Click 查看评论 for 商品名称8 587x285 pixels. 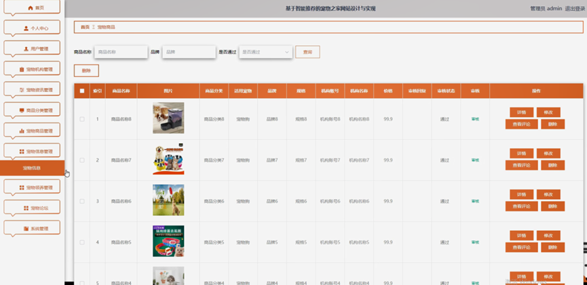pos(521,124)
